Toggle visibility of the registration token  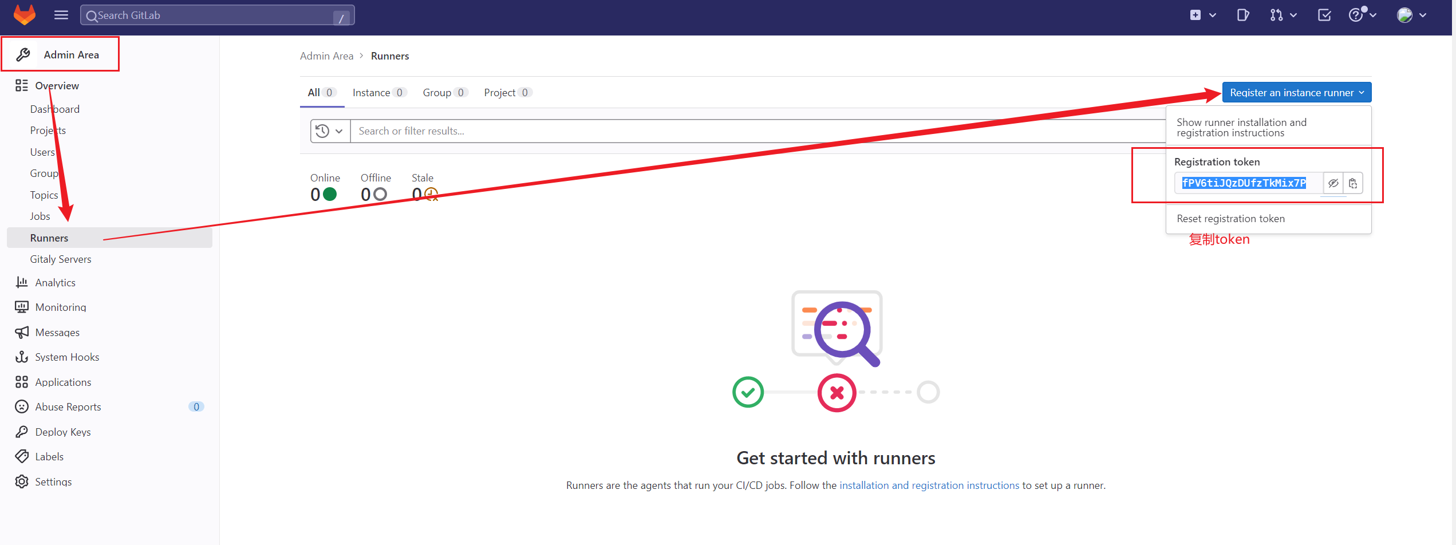pos(1333,183)
